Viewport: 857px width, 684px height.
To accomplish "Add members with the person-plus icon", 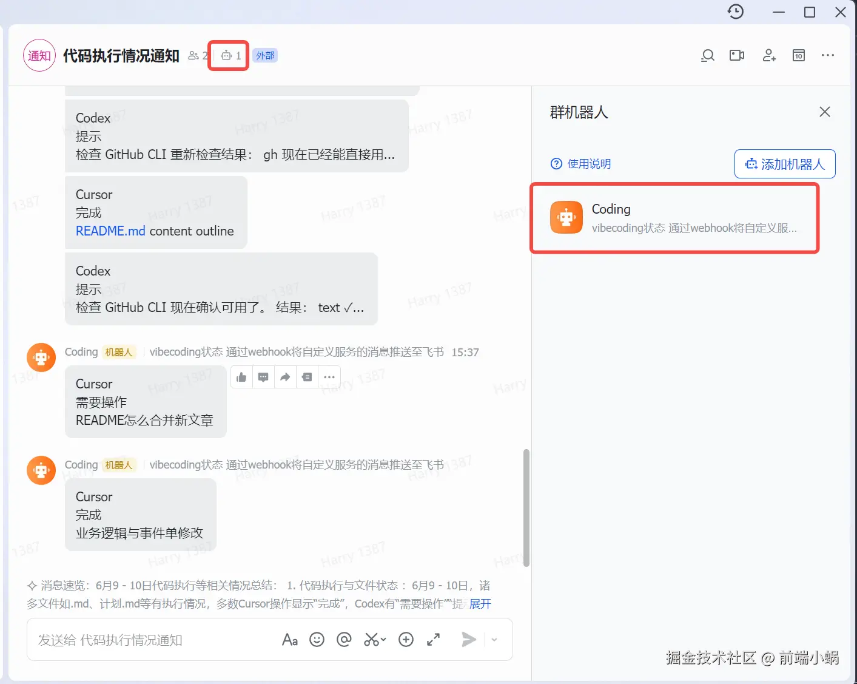I will pos(769,56).
